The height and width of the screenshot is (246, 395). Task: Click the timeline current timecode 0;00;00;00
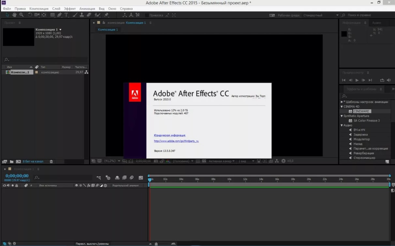point(17,176)
